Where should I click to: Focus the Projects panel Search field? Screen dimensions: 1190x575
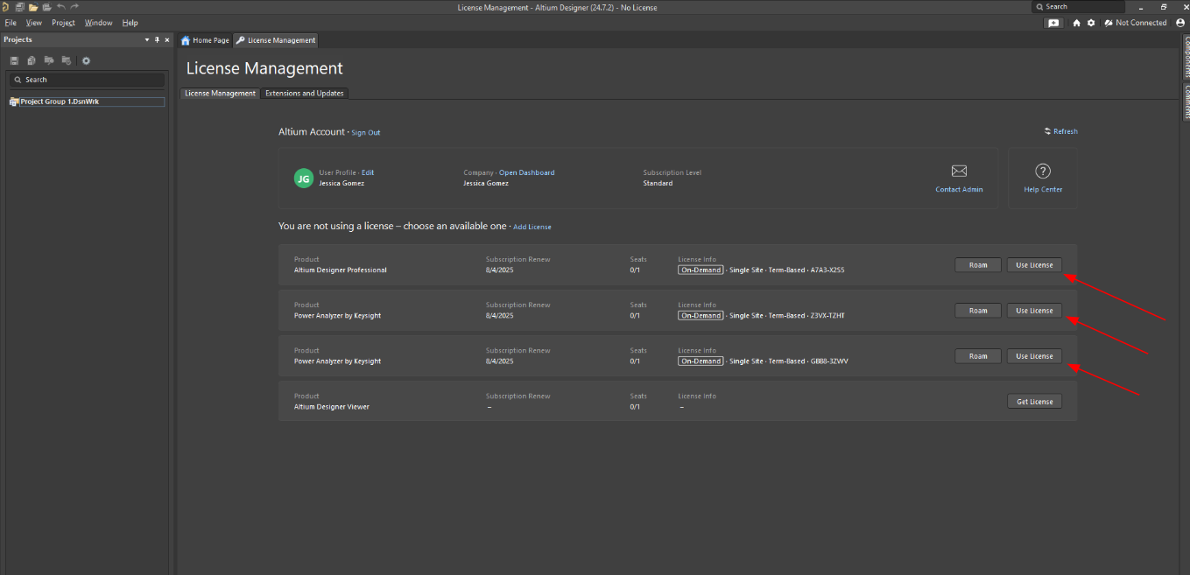87,80
